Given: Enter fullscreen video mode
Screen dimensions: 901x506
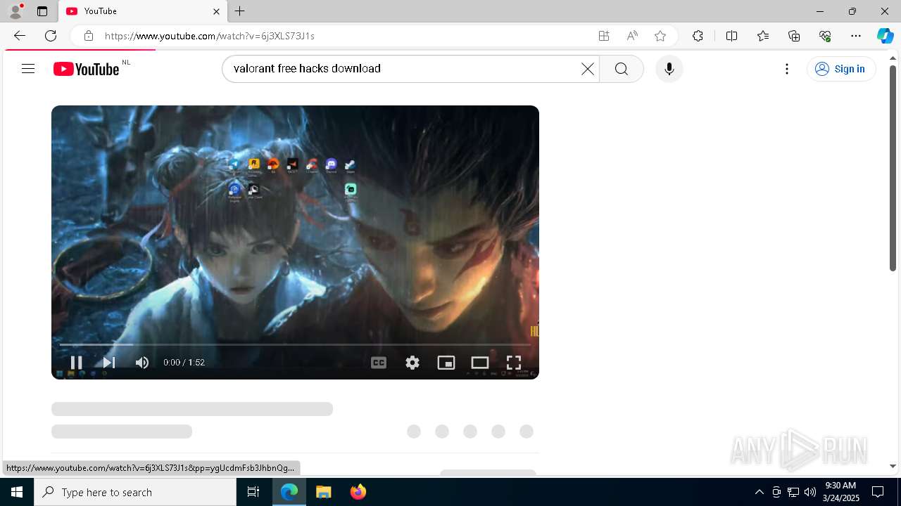Looking at the screenshot, I should (x=514, y=363).
